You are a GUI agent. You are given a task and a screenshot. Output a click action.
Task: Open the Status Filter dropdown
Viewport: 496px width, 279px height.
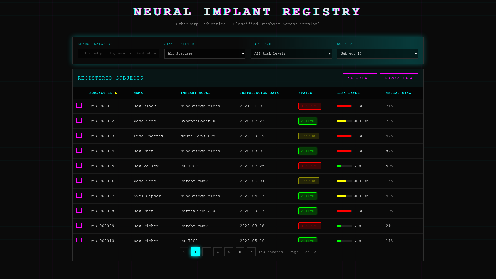(x=205, y=54)
